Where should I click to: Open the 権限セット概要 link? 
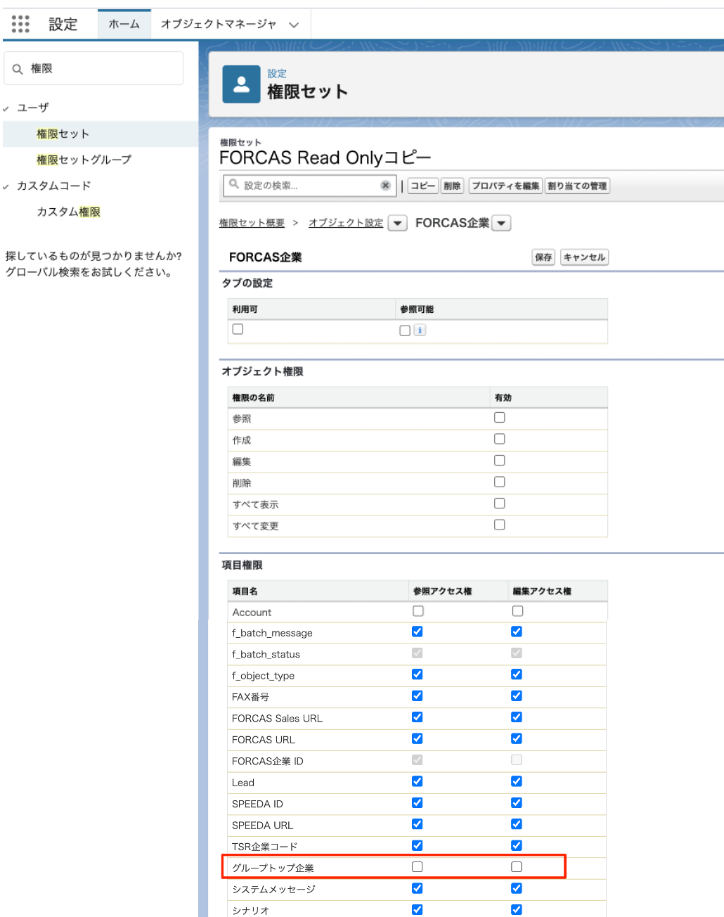point(252,223)
